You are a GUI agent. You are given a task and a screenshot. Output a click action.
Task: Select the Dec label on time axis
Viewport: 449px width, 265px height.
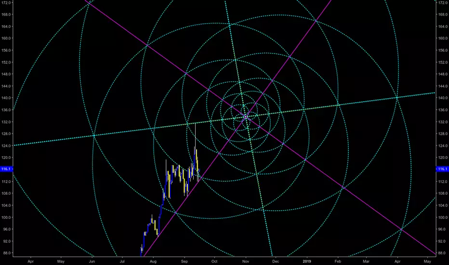tap(276, 261)
